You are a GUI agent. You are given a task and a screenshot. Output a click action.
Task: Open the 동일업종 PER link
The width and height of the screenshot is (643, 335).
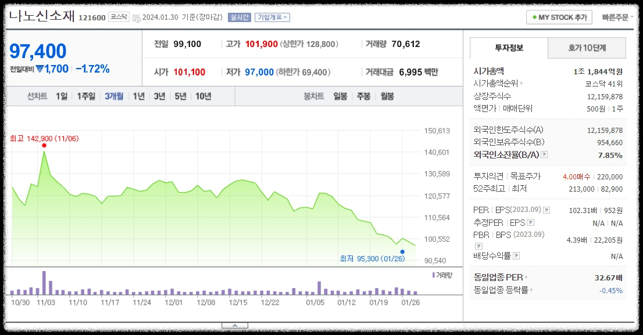point(498,278)
